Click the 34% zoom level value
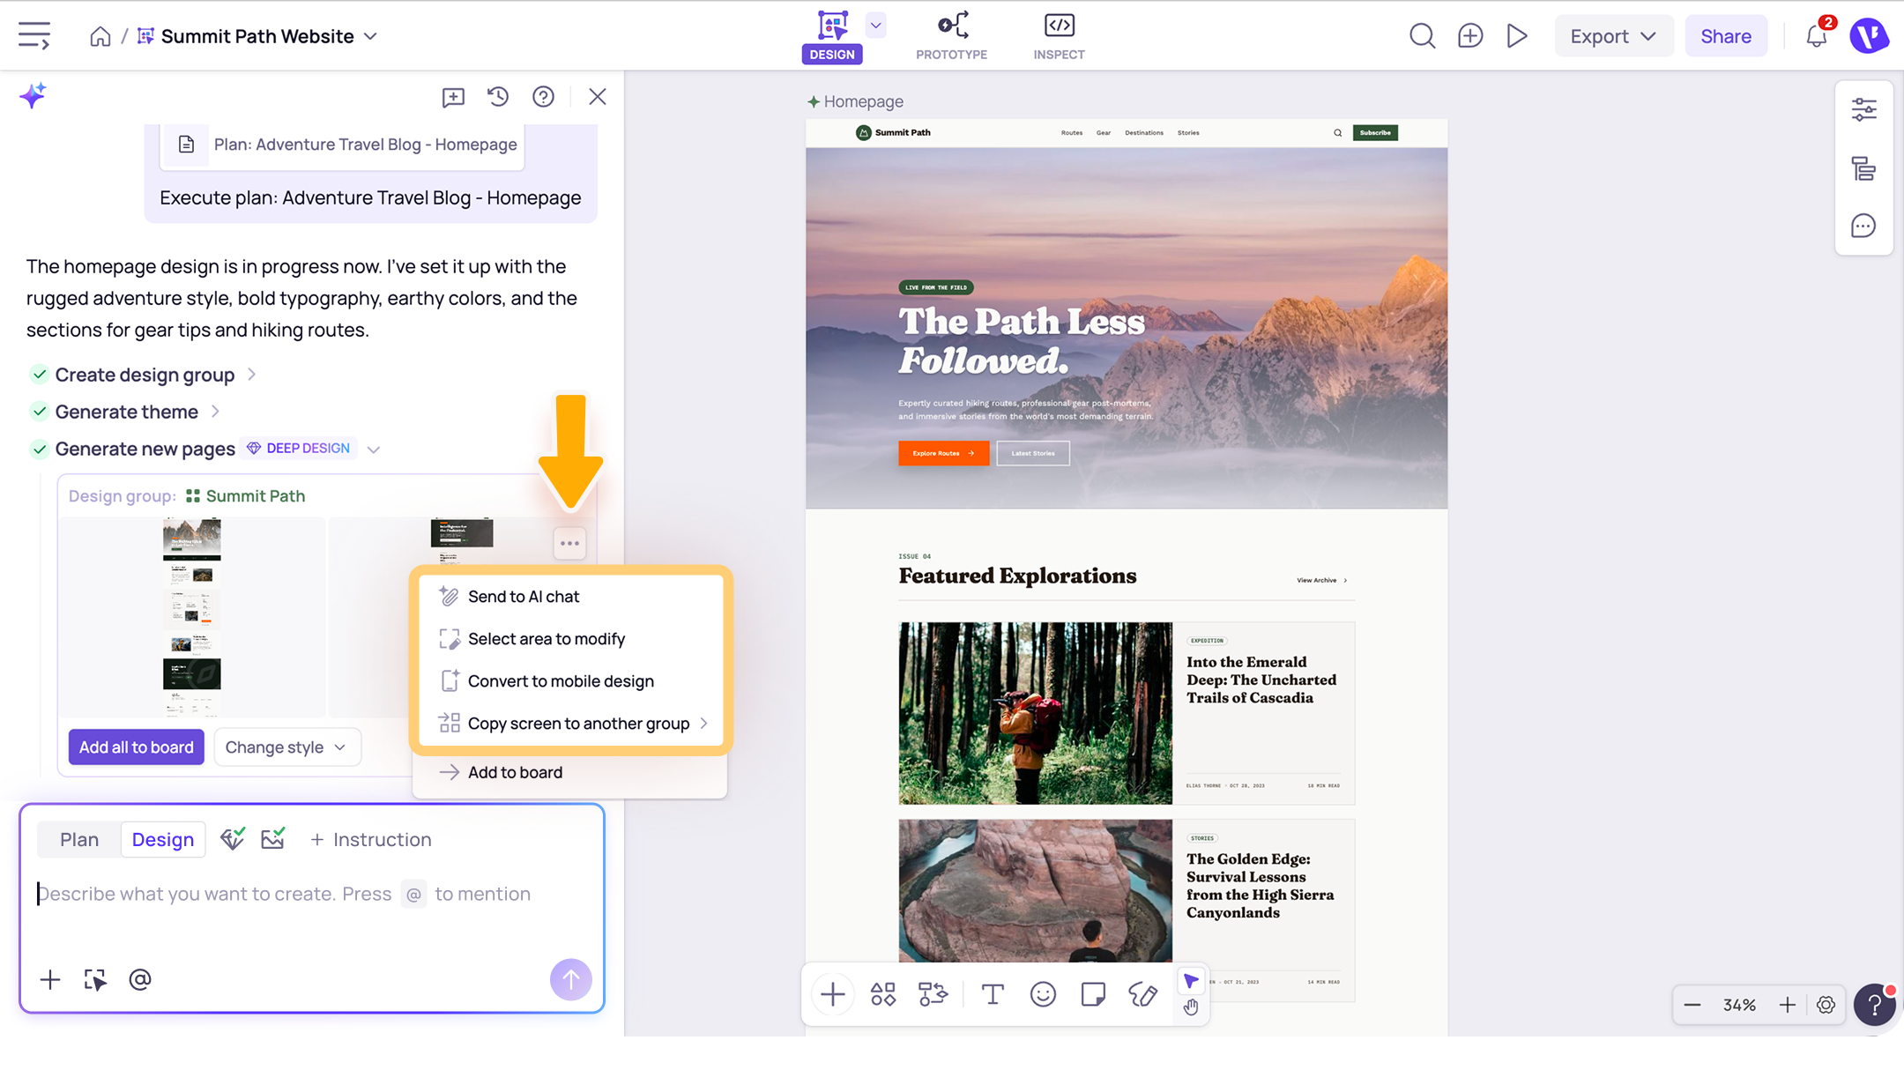This screenshot has height=1070, width=1904. 1739,1005
